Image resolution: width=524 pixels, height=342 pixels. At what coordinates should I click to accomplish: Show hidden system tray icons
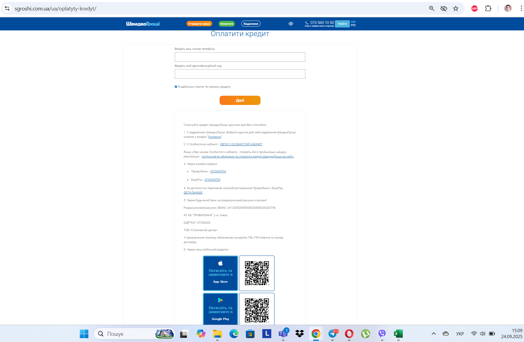pyautogui.click(x=434, y=334)
